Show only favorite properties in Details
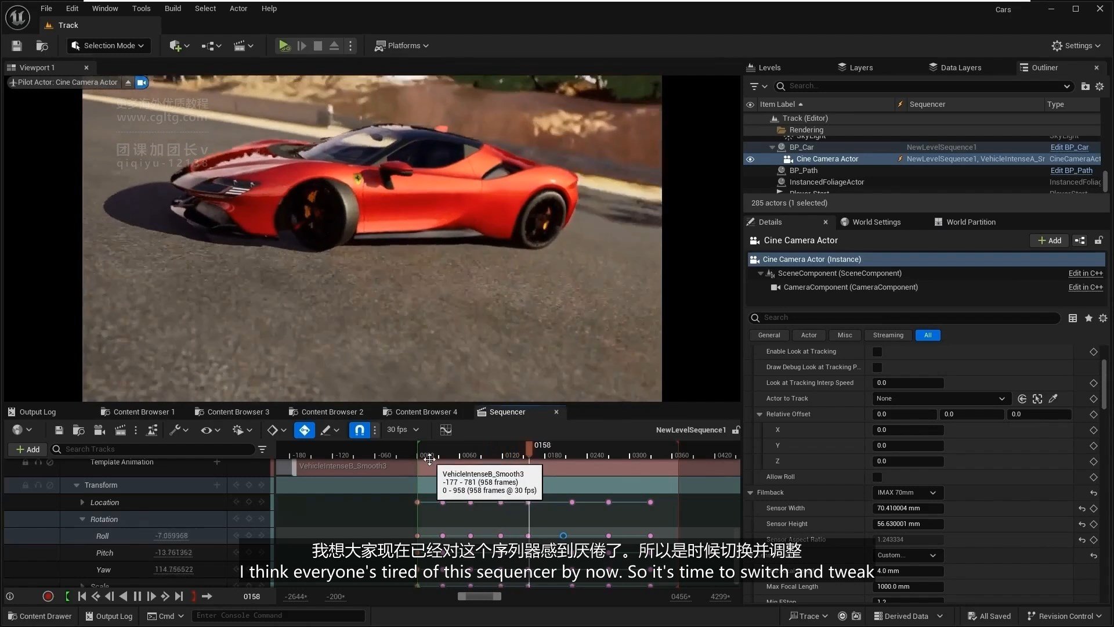This screenshot has width=1114, height=627. (1088, 318)
